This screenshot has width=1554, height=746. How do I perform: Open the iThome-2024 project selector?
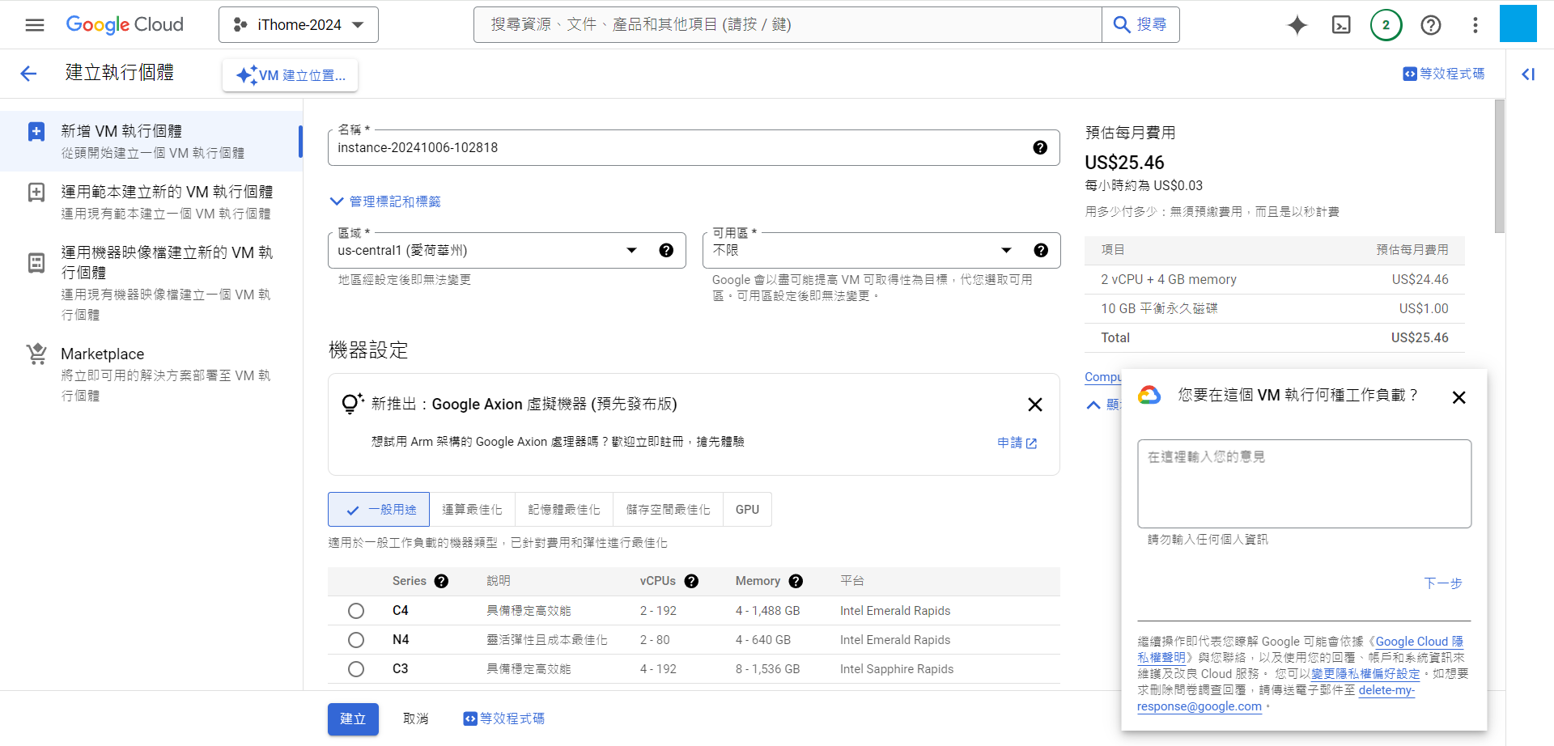tap(299, 25)
